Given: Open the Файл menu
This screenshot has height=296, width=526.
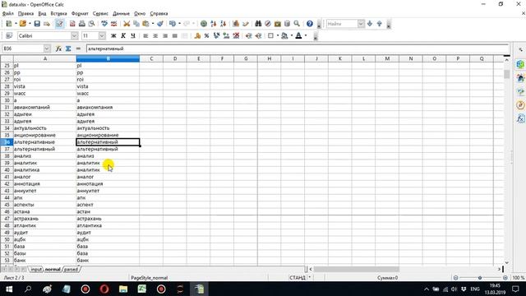Looking at the screenshot, I should tap(7, 14).
